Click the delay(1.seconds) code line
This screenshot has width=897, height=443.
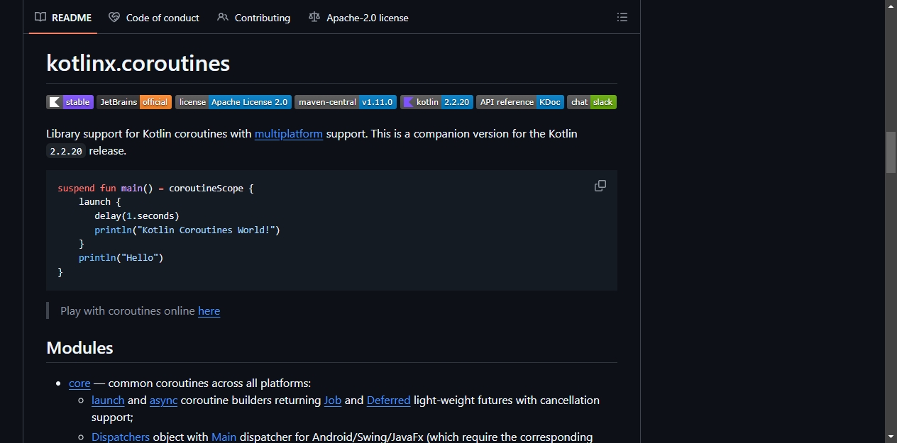[x=137, y=215]
